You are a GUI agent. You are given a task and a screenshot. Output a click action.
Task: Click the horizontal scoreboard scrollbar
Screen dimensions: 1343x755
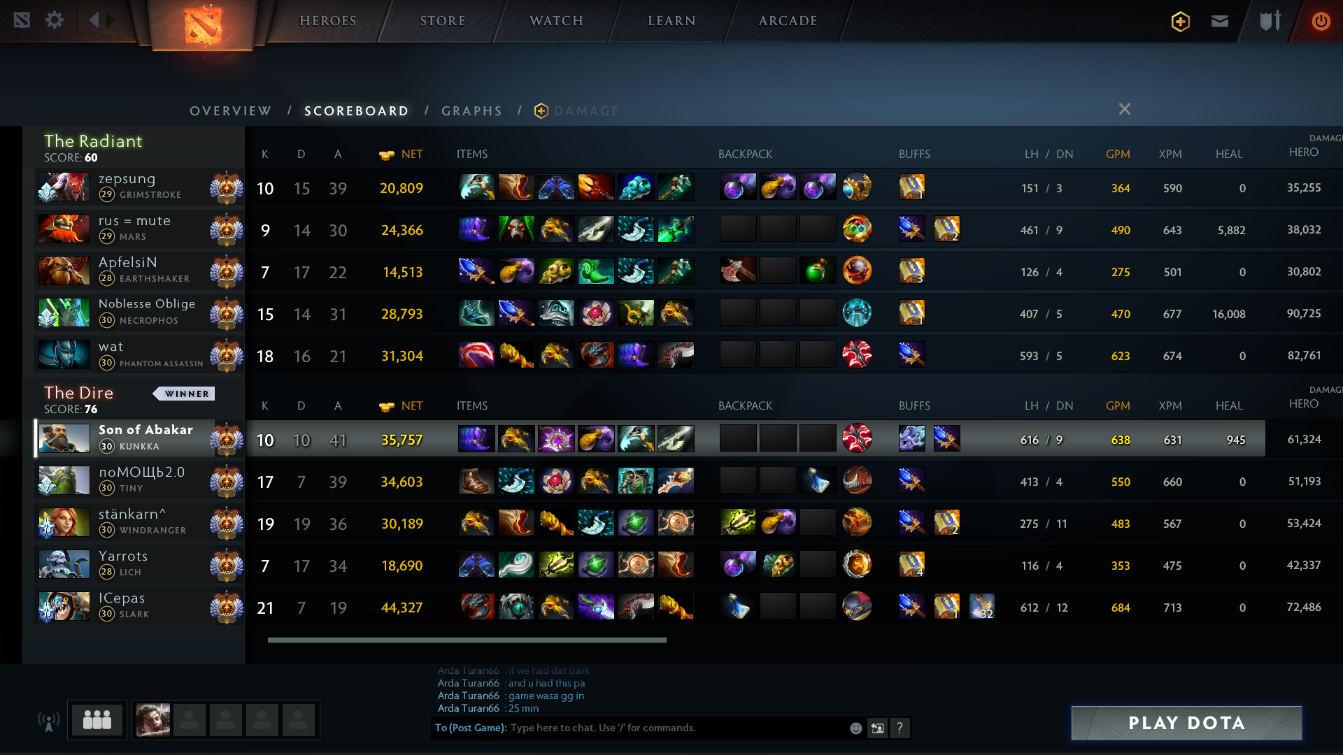[467, 640]
